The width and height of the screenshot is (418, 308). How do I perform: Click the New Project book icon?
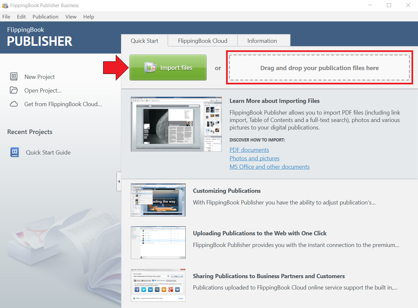tap(14, 77)
